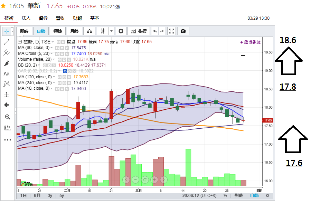This screenshot has height=207, width=311.
Task: Select the XABCD pattern tool
Action: (x=7, y=84)
